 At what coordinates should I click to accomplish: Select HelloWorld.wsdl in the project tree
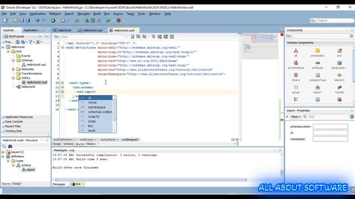pos(37,82)
